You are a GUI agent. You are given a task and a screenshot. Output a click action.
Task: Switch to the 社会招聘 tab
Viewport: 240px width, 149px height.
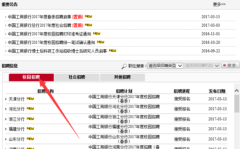[x=77, y=77]
